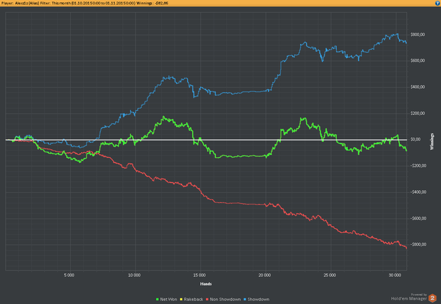Click the '15 000' hands axis label
The width and height of the screenshot is (441, 304).
pyautogui.click(x=200, y=275)
